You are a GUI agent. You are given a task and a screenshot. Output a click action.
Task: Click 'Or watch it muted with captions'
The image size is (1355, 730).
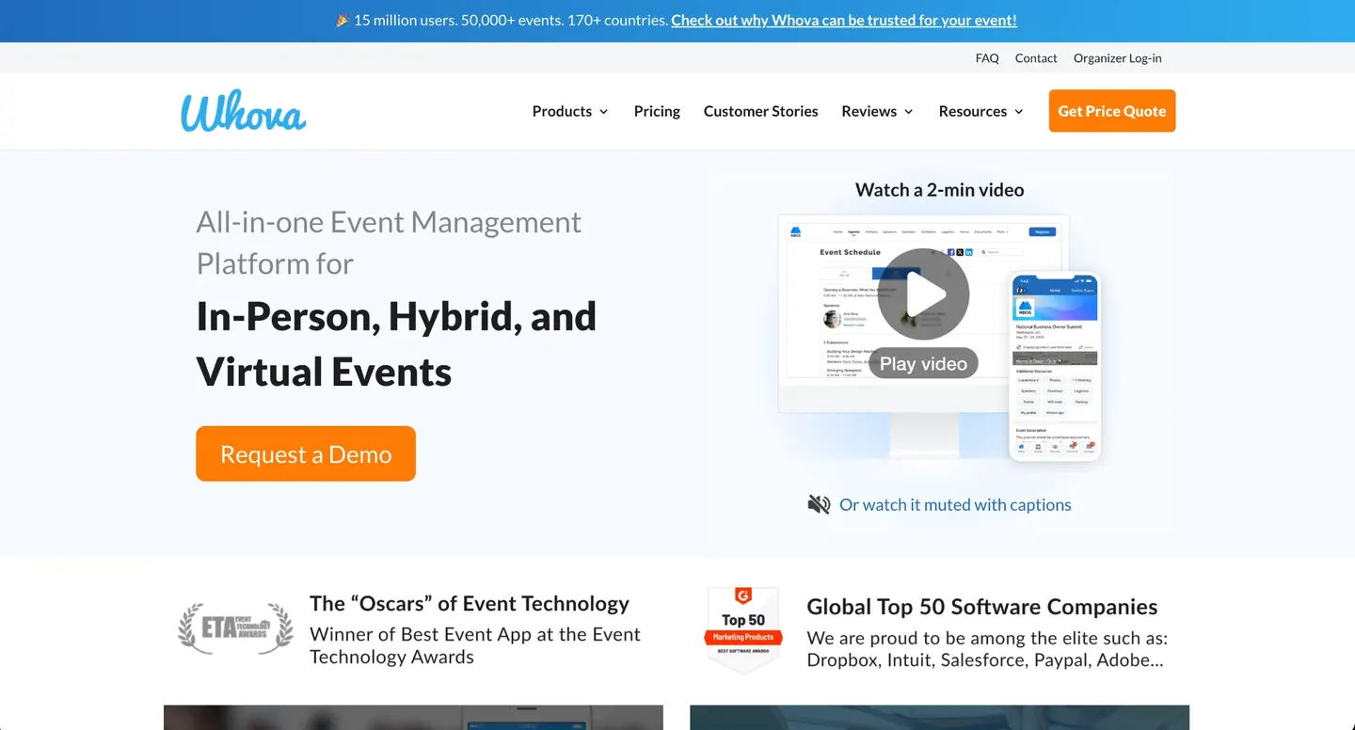(x=955, y=504)
